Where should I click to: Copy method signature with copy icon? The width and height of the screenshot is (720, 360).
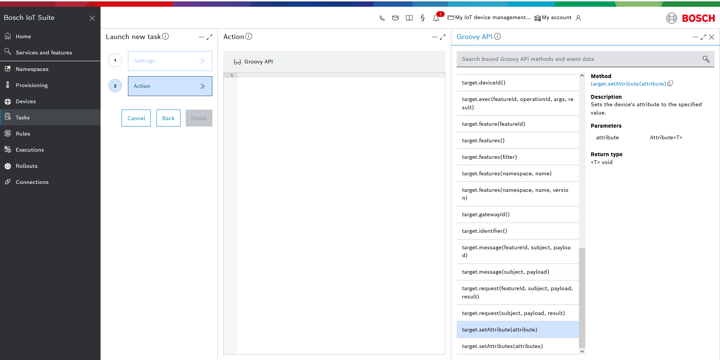(x=670, y=83)
